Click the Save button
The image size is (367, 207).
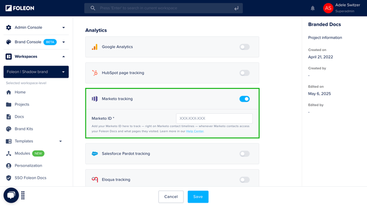click(198, 197)
